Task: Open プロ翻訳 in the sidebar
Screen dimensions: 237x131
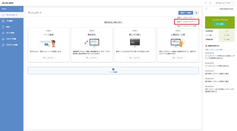Action: [12, 21]
